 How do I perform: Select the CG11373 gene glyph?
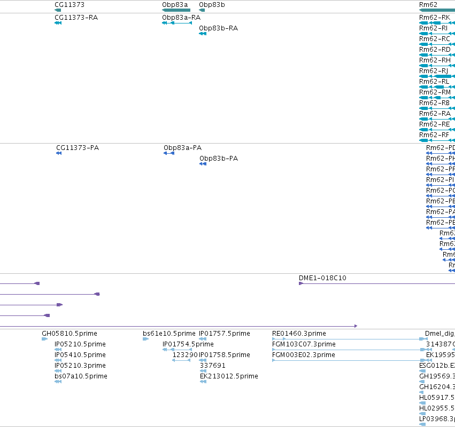(x=58, y=10)
